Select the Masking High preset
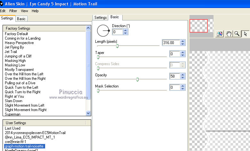Viewport: 250px width, 151px height. 15,61
